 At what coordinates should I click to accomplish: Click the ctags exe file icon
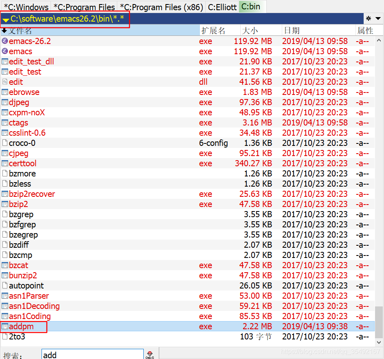tap(4, 123)
